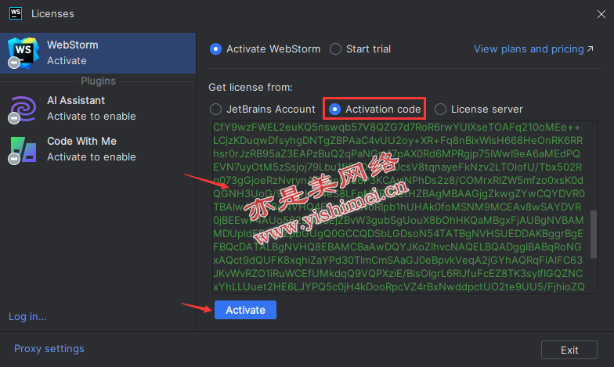This screenshot has width=614, height=367.
Task: Click the code line starting with xYhLLUuet2HE6
Action: pos(399,286)
